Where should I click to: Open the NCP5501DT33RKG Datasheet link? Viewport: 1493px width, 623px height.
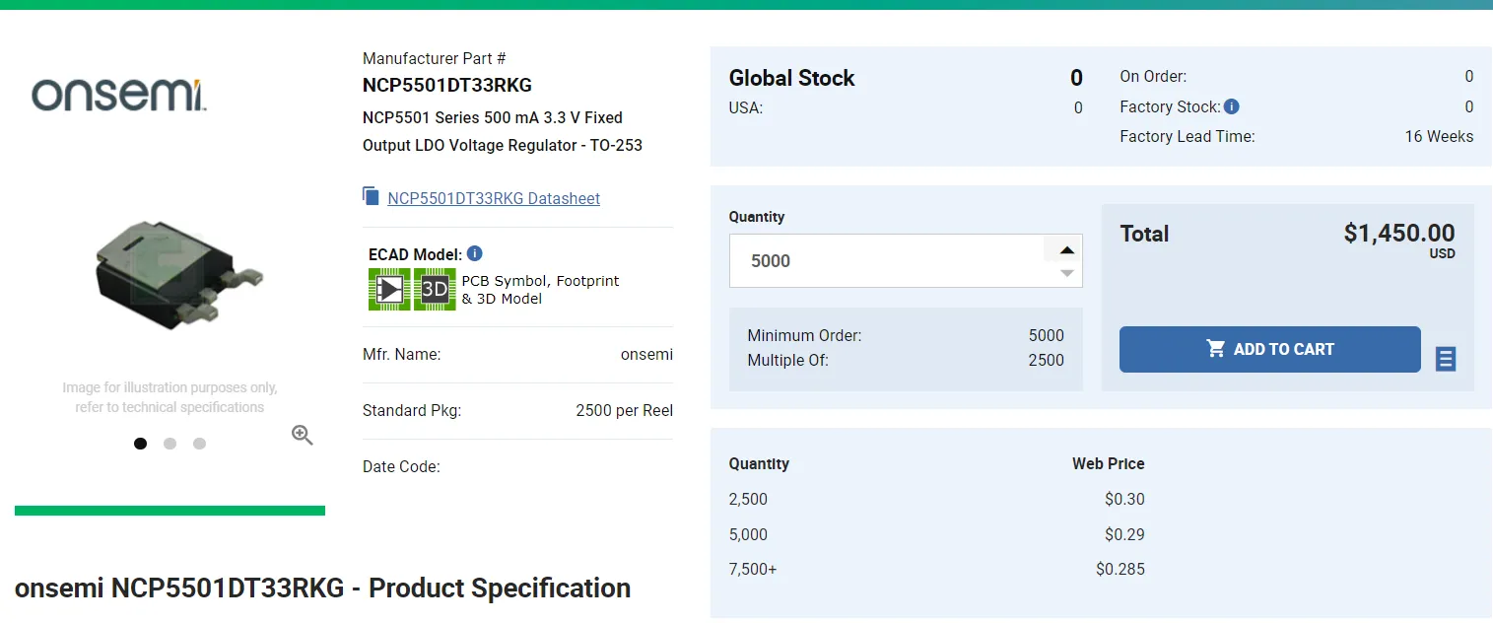(494, 198)
